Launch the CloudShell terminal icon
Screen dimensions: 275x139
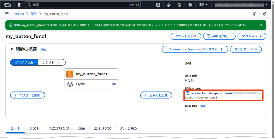[x=158, y=5]
